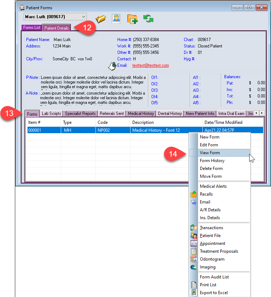271x297 pixels.
Task: Open the Dental History tab
Action: tap(170, 114)
